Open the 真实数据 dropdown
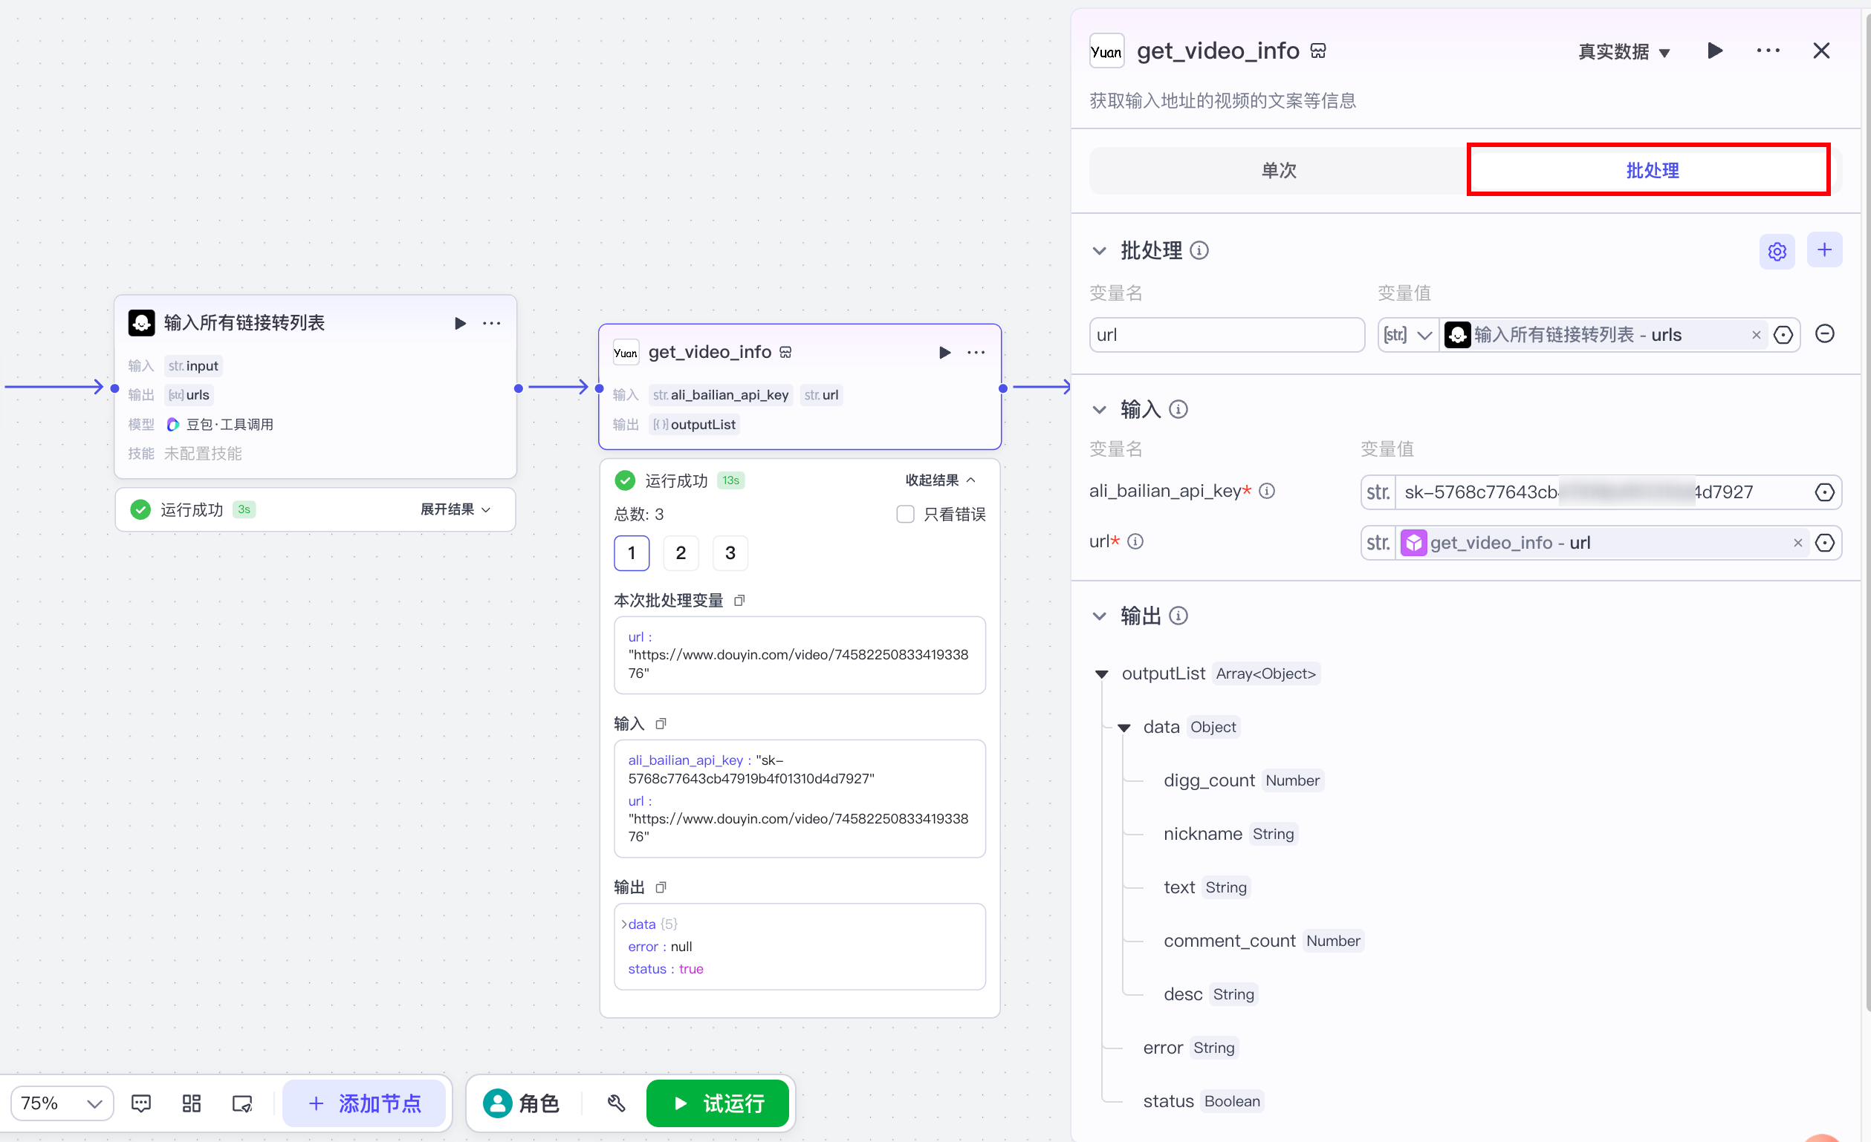 [x=1624, y=51]
